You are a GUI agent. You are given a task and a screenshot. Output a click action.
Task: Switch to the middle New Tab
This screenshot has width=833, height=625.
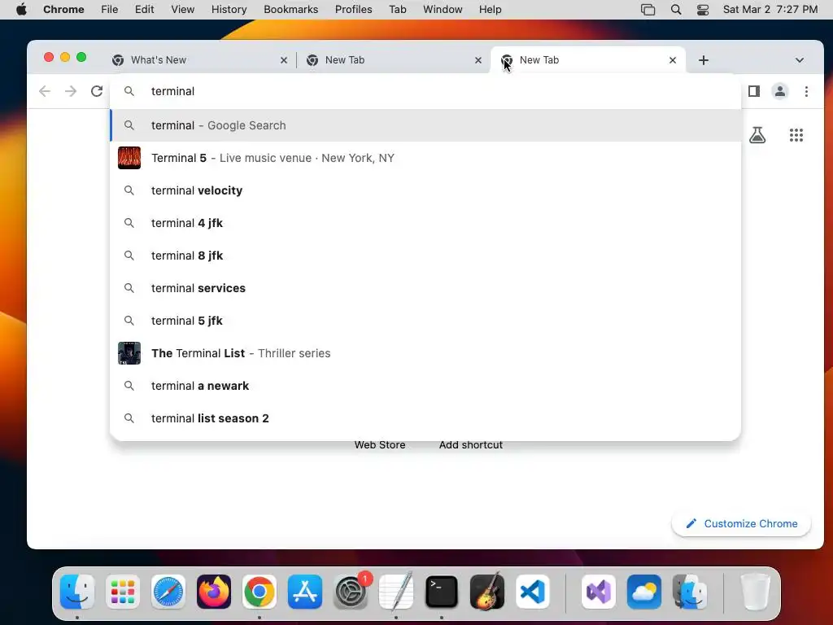(393, 60)
